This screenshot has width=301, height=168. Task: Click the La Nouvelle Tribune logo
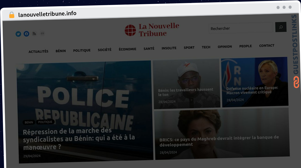(152, 30)
